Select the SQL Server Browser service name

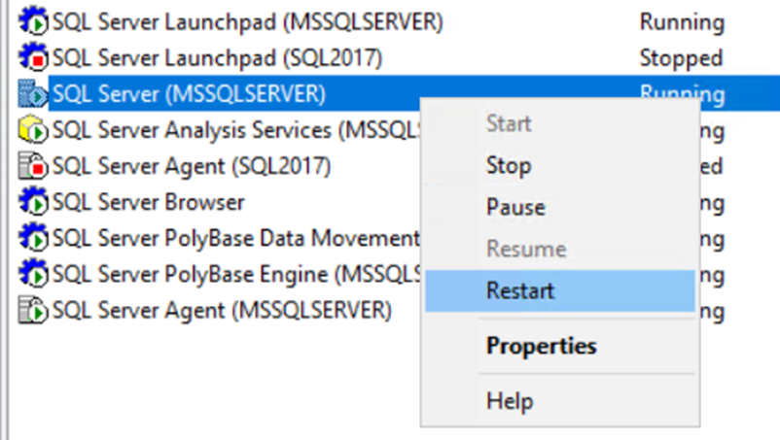coord(148,203)
